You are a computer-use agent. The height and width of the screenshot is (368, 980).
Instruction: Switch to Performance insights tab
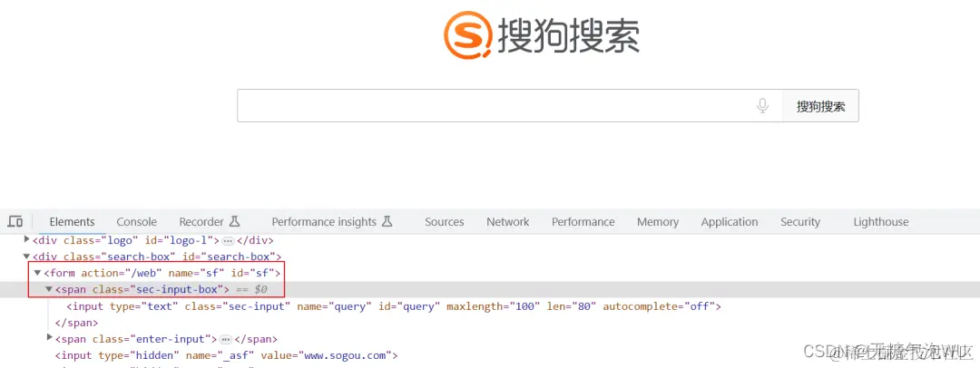coord(324,222)
